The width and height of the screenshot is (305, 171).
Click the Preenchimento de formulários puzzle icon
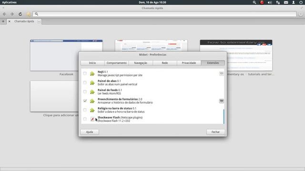(92, 101)
